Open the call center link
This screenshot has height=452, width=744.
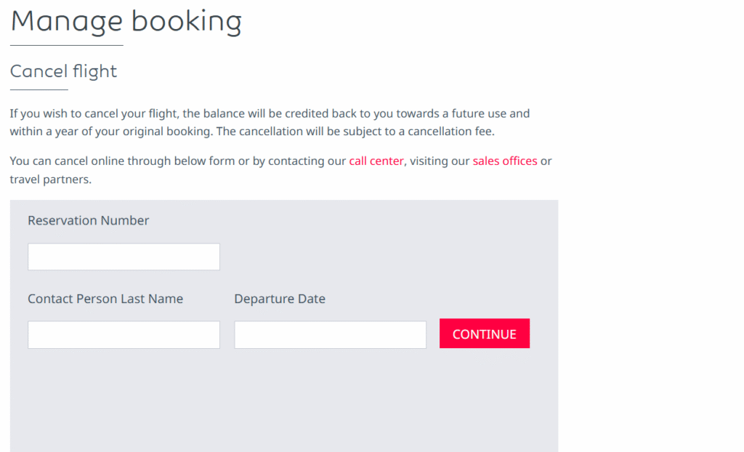376,161
